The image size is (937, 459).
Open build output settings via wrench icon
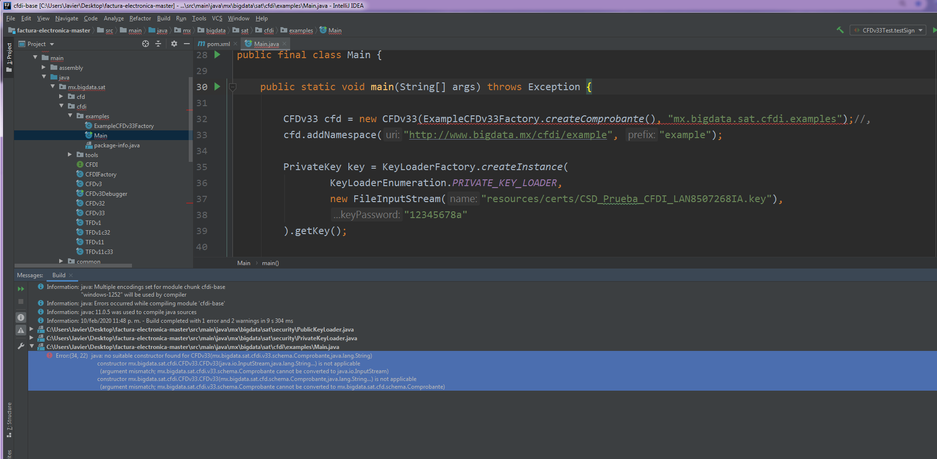click(x=21, y=346)
